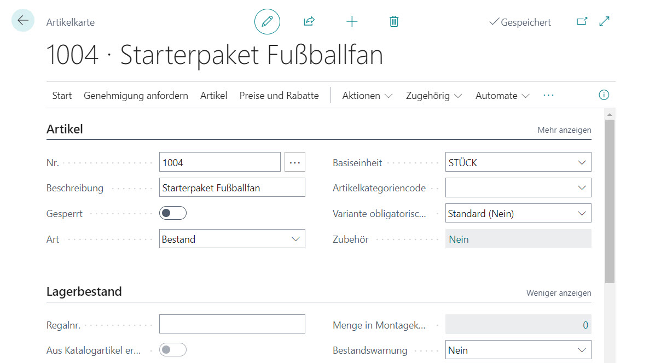Image resolution: width=661 pixels, height=363 pixels.
Task: Expand page with diagonal arrows icon
Action: point(605,21)
